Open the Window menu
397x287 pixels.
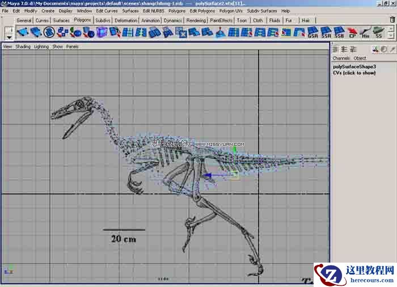pos(84,11)
